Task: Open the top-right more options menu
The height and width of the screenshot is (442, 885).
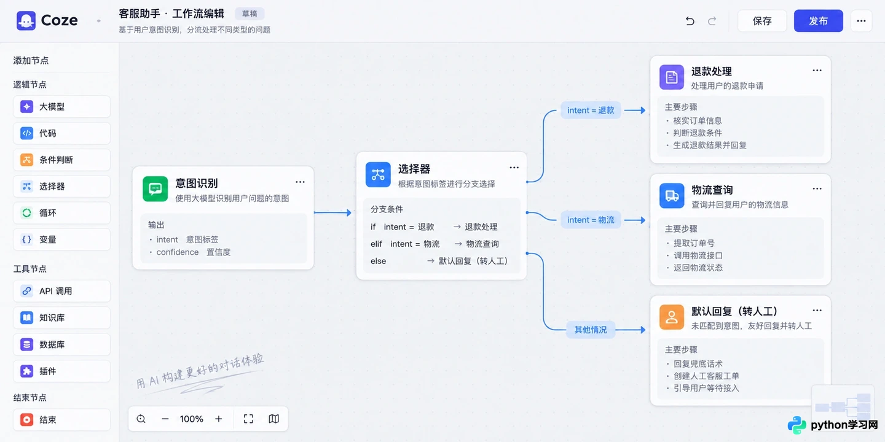Action: click(861, 21)
